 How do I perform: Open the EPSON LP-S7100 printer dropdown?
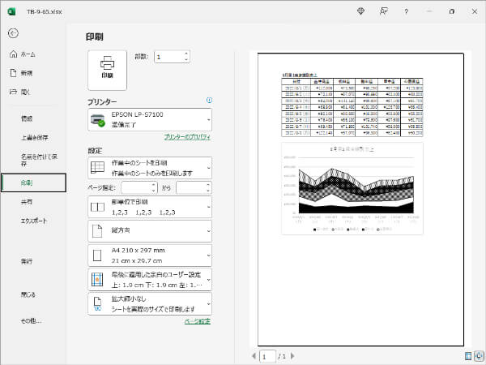(x=149, y=120)
